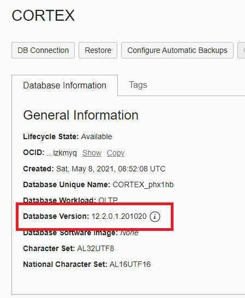The width and height of the screenshot is (245, 298).
Task: Click the truncated OCID text ...lzkmyq
Action: pos(62,153)
